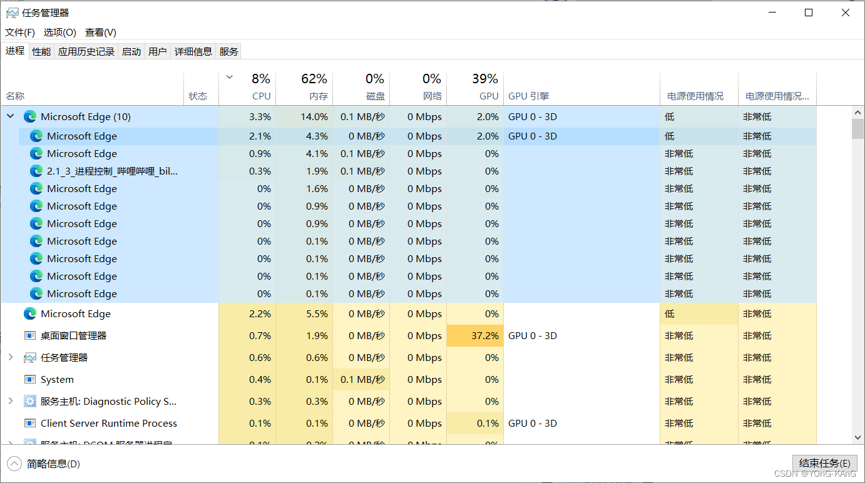The width and height of the screenshot is (865, 483).
Task: Open the 选项(O) menu
Action: click(x=60, y=32)
